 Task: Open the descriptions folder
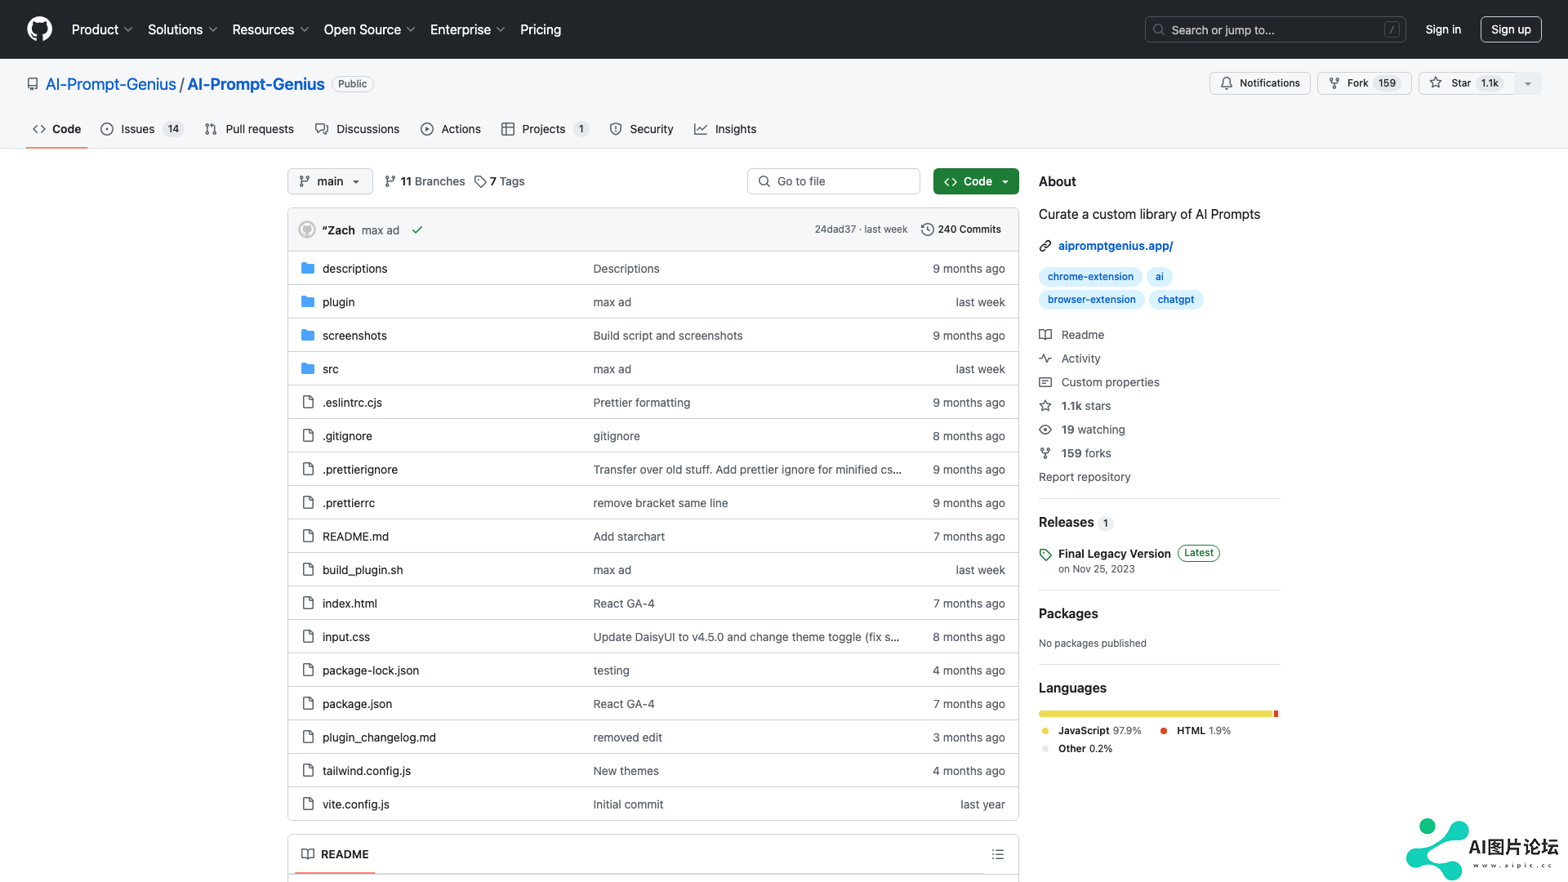(x=354, y=269)
